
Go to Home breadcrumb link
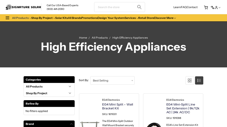pyautogui.click(x=83, y=38)
